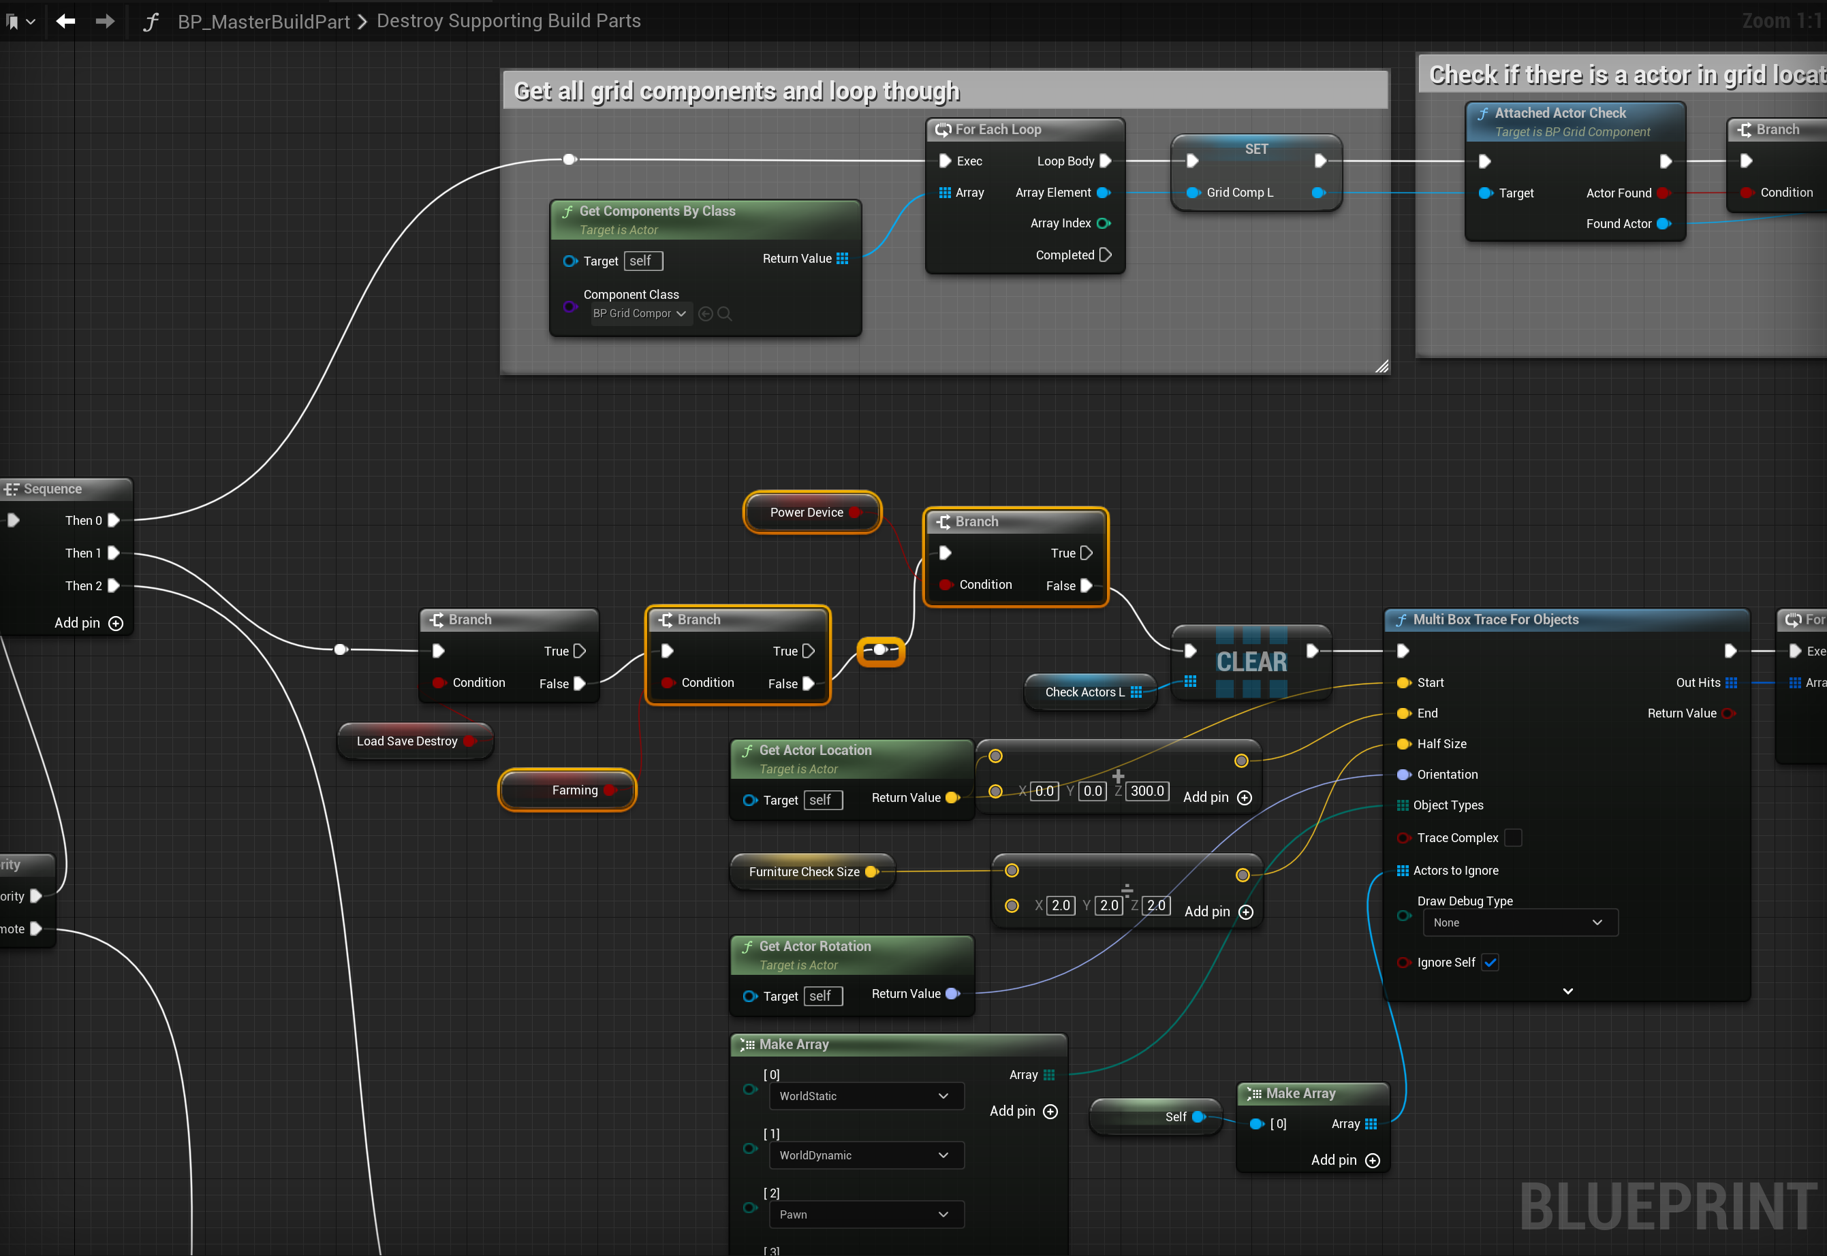
Task: Open the WorldDynamic object type dropdown
Action: coord(865,1155)
